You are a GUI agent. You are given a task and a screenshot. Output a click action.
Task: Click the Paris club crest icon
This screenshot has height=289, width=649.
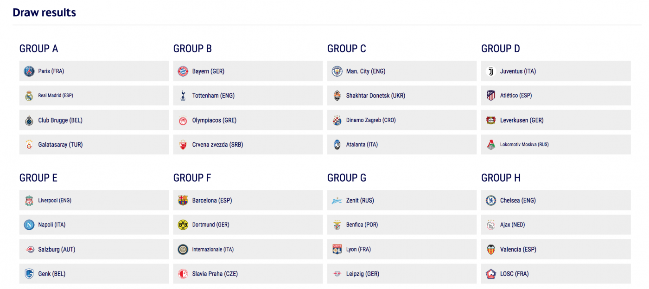(29, 71)
